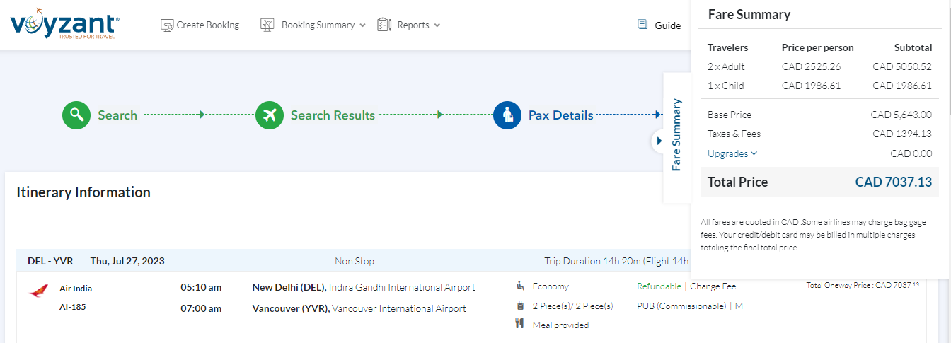
Task: Select the vertical Fare Summary tab
Action: [676, 134]
